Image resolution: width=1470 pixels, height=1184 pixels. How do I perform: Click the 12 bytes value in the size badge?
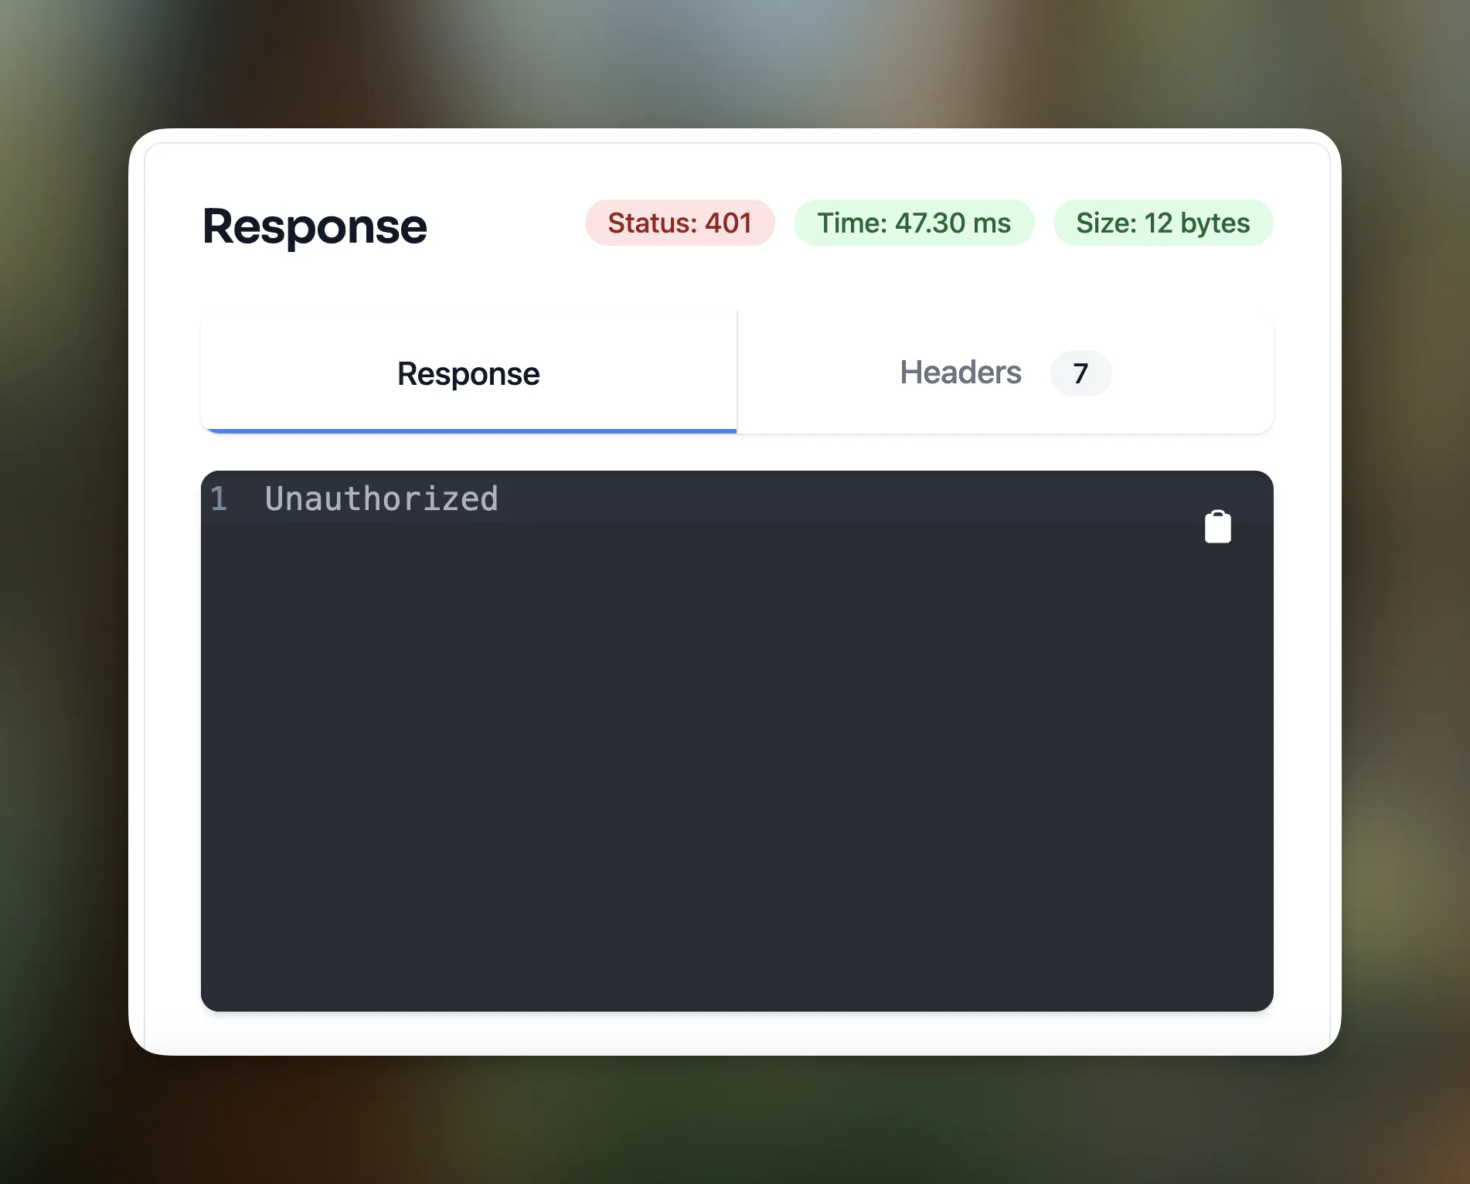coord(1196,223)
